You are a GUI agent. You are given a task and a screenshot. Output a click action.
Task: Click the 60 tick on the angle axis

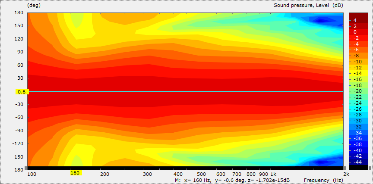pos(20,65)
